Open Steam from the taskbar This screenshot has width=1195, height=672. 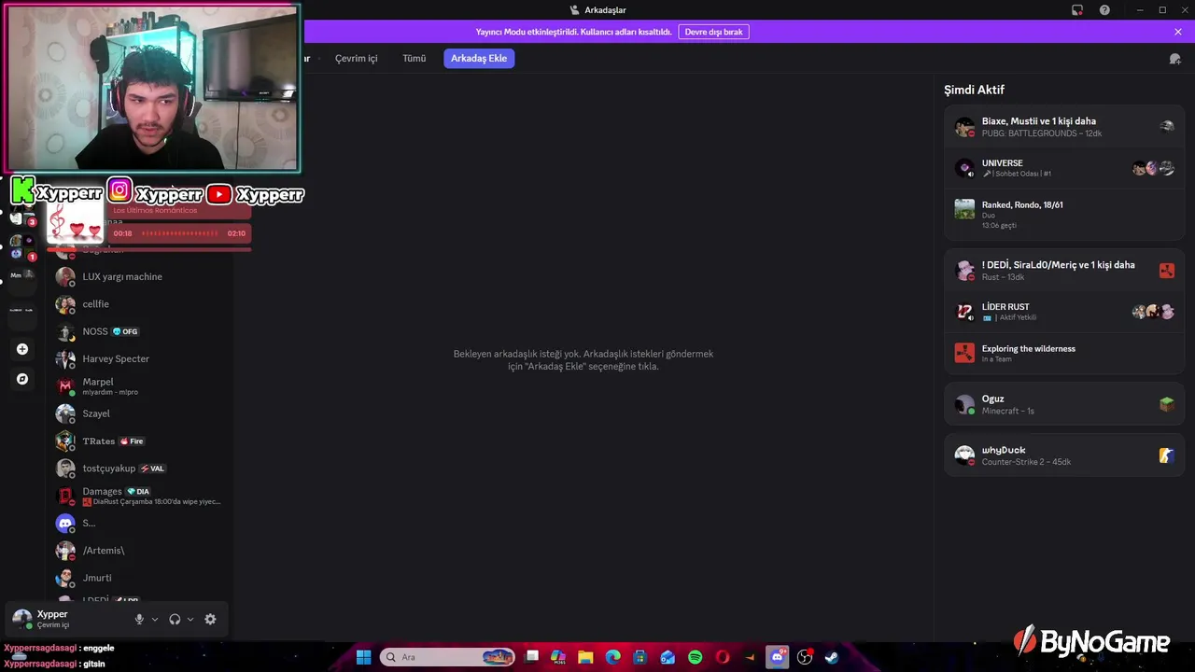[x=832, y=657]
